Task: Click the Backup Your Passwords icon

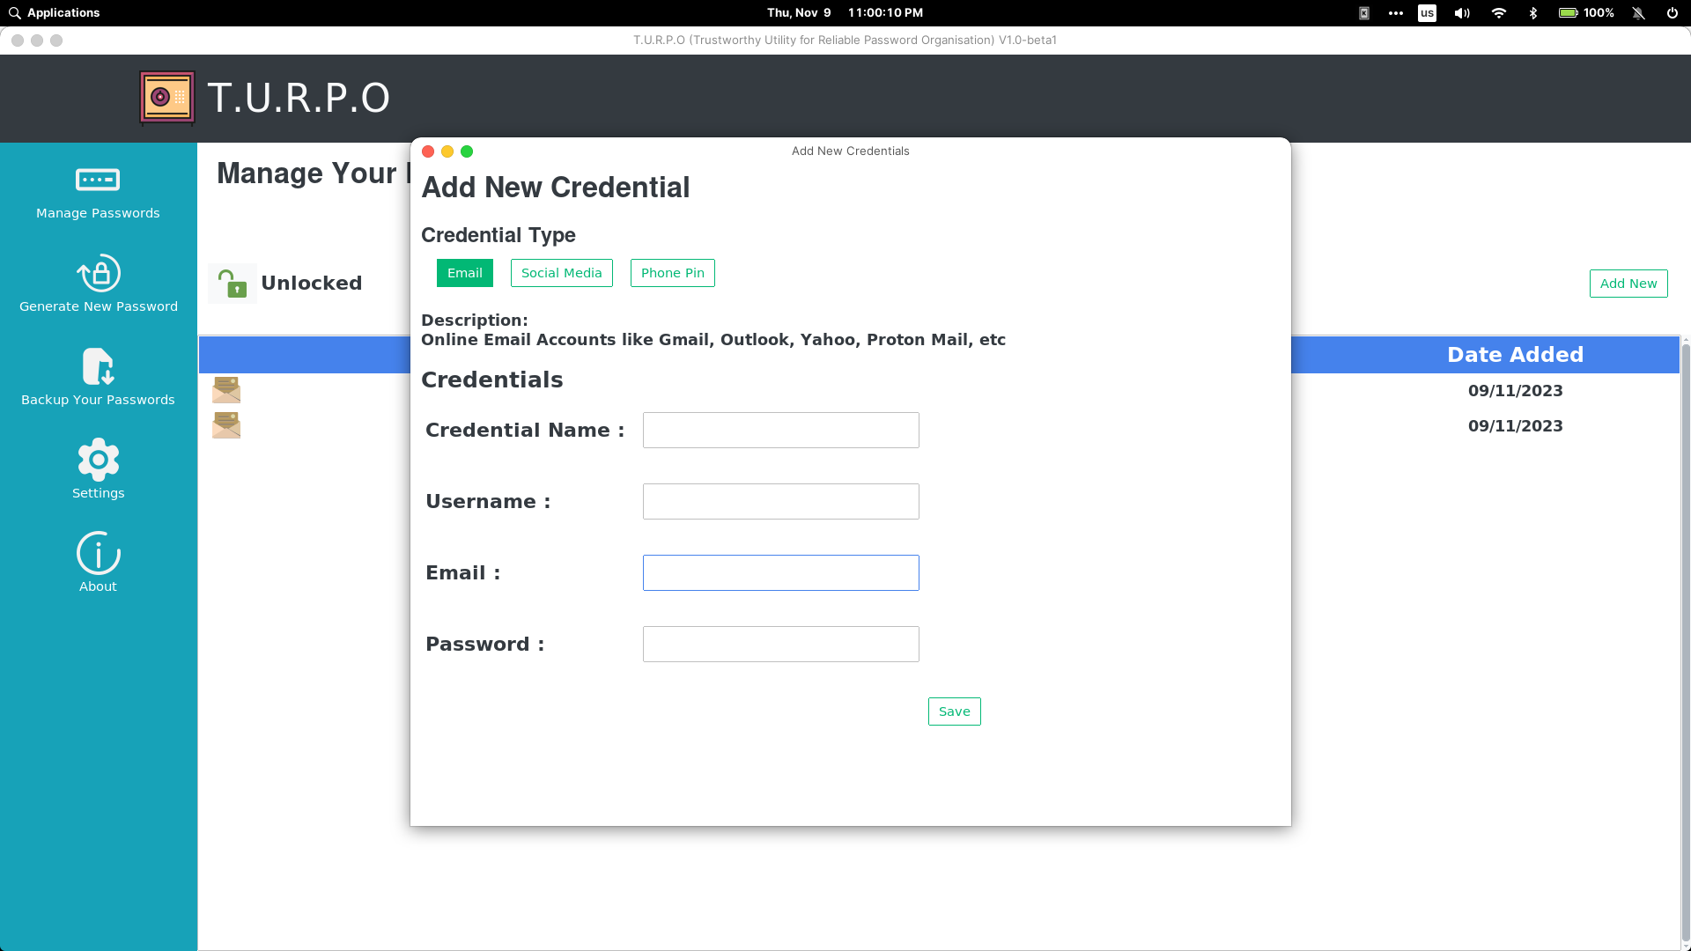Action: [98, 367]
